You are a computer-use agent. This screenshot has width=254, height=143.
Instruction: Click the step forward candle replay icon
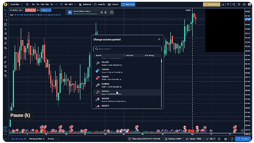[x=106, y=13]
